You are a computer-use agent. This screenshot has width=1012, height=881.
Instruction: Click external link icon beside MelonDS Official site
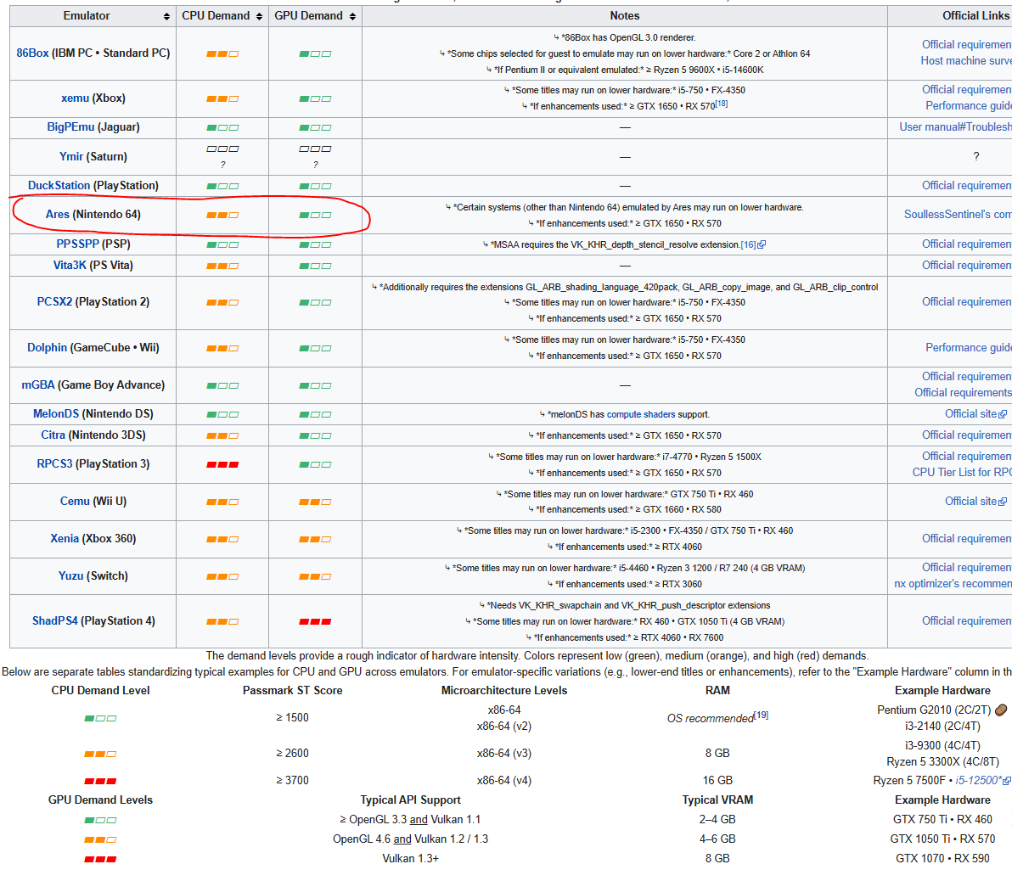tap(1003, 414)
